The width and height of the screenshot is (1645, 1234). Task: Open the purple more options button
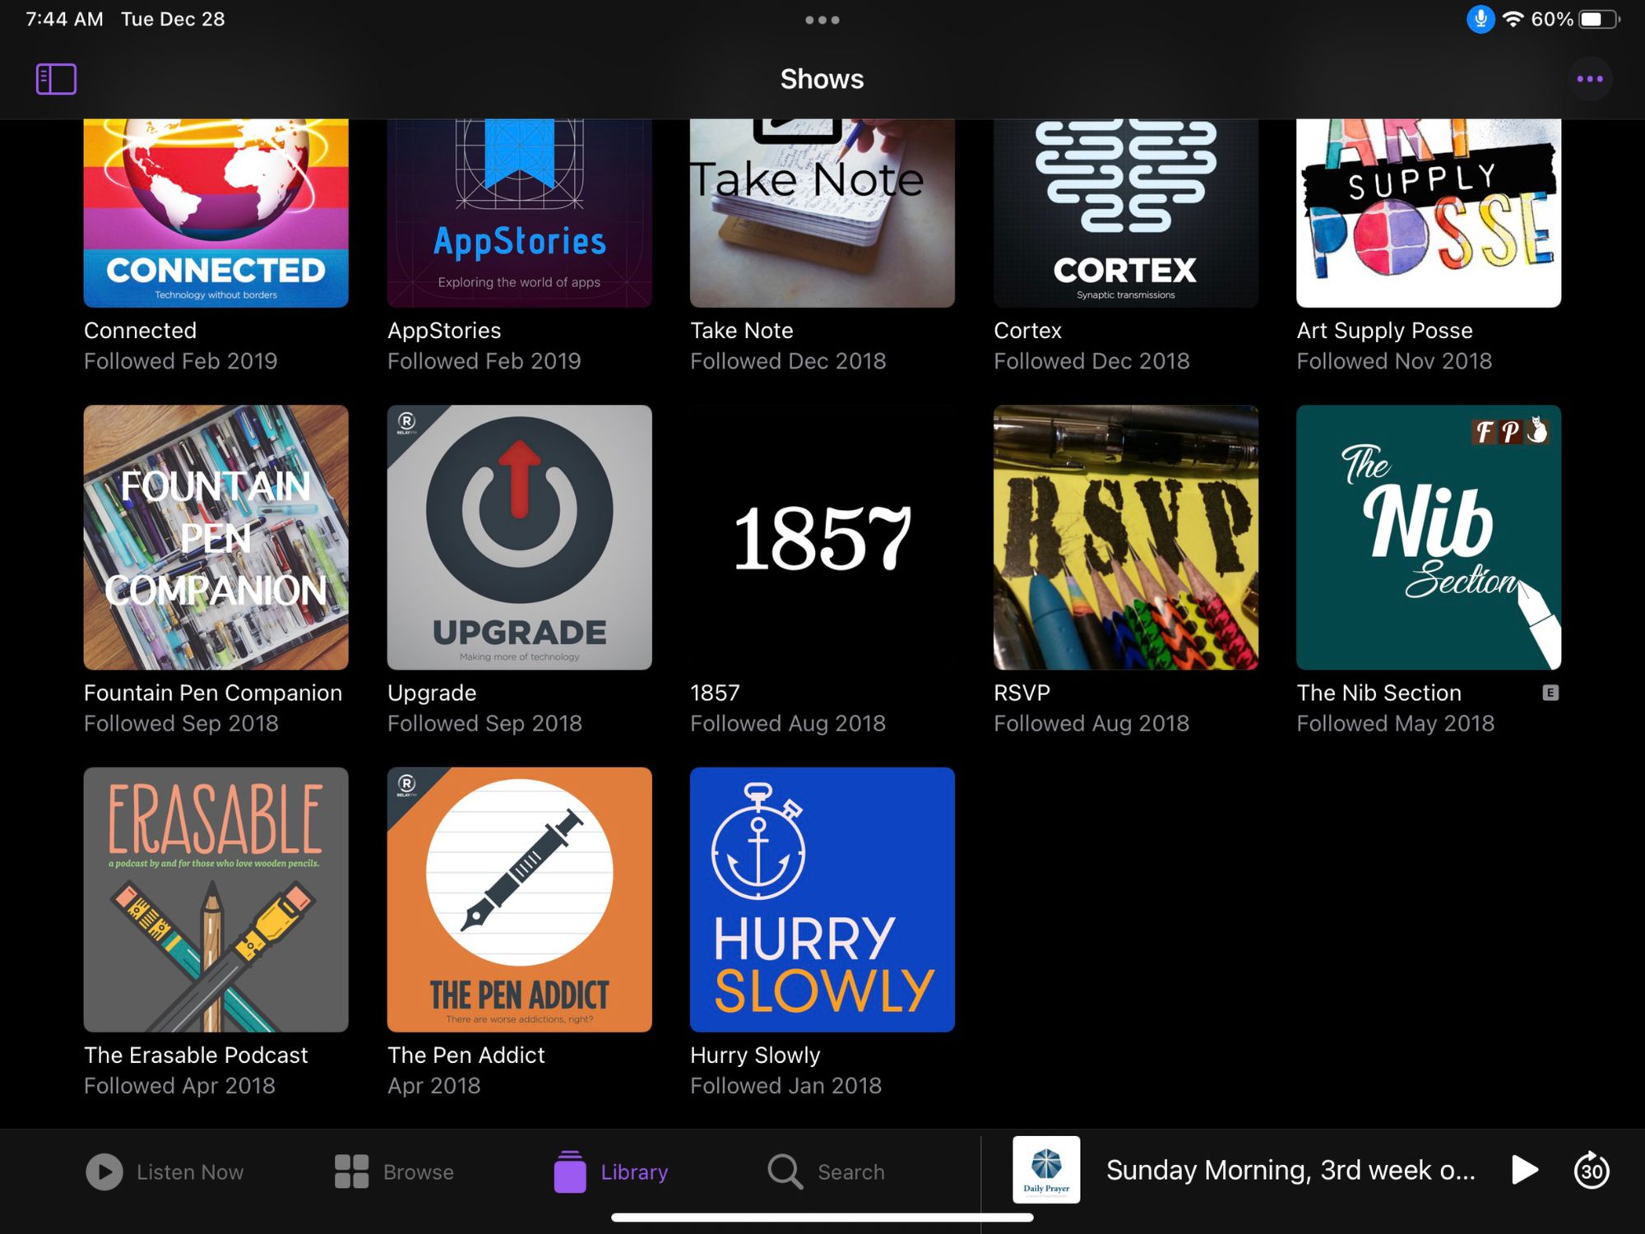[1589, 79]
